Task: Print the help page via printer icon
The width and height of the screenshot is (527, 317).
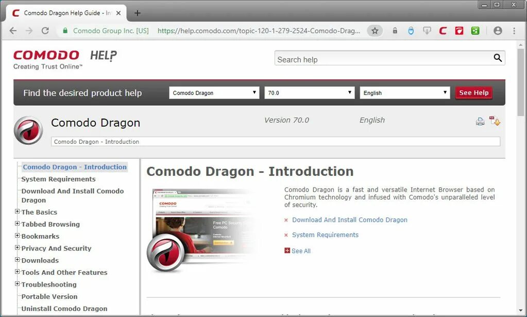Action: point(480,121)
